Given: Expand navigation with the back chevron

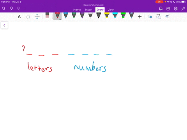Looking at the screenshot, I should 4,25.
